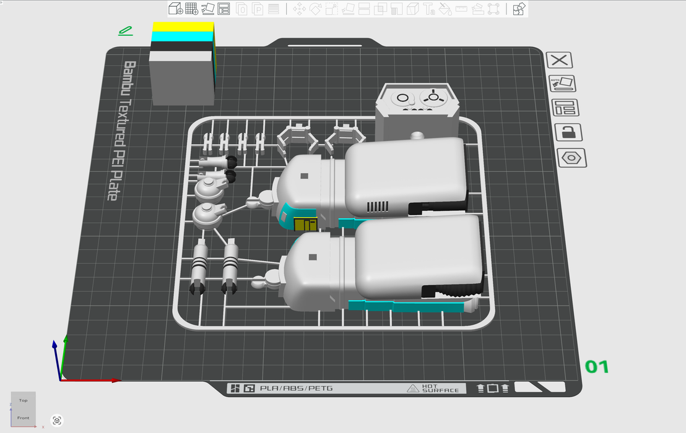The image size is (686, 433).
Task: Click the green edit plate name pencil
Action: 126,30
